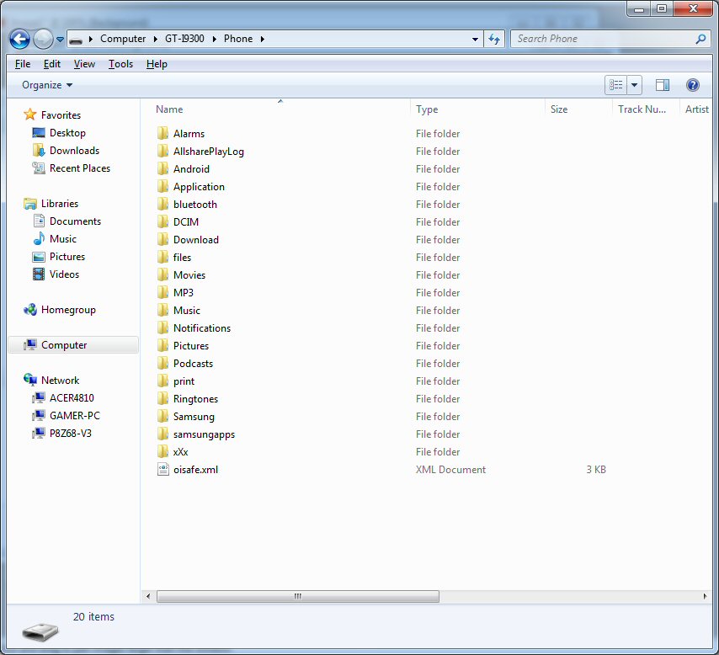Open the Organize dropdown
The image size is (719, 655).
tap(47, 85)
